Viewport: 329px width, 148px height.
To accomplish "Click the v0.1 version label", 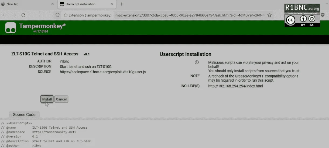I will [x=86, y=54].
